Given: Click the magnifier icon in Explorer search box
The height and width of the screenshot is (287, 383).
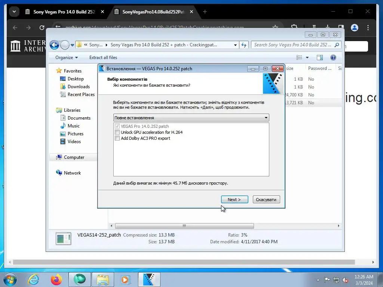Looking at the screenshot, I should (337, 45).
